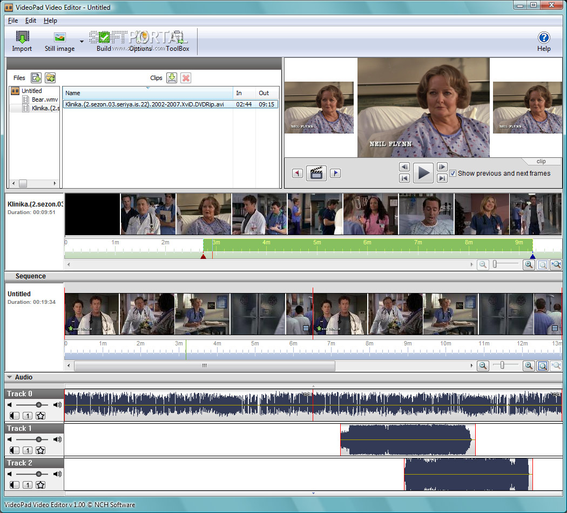Viewport: 567px width, 513px height.
Task: Toggle Show previous and next frames checkbox
Action: pos(453,174)
